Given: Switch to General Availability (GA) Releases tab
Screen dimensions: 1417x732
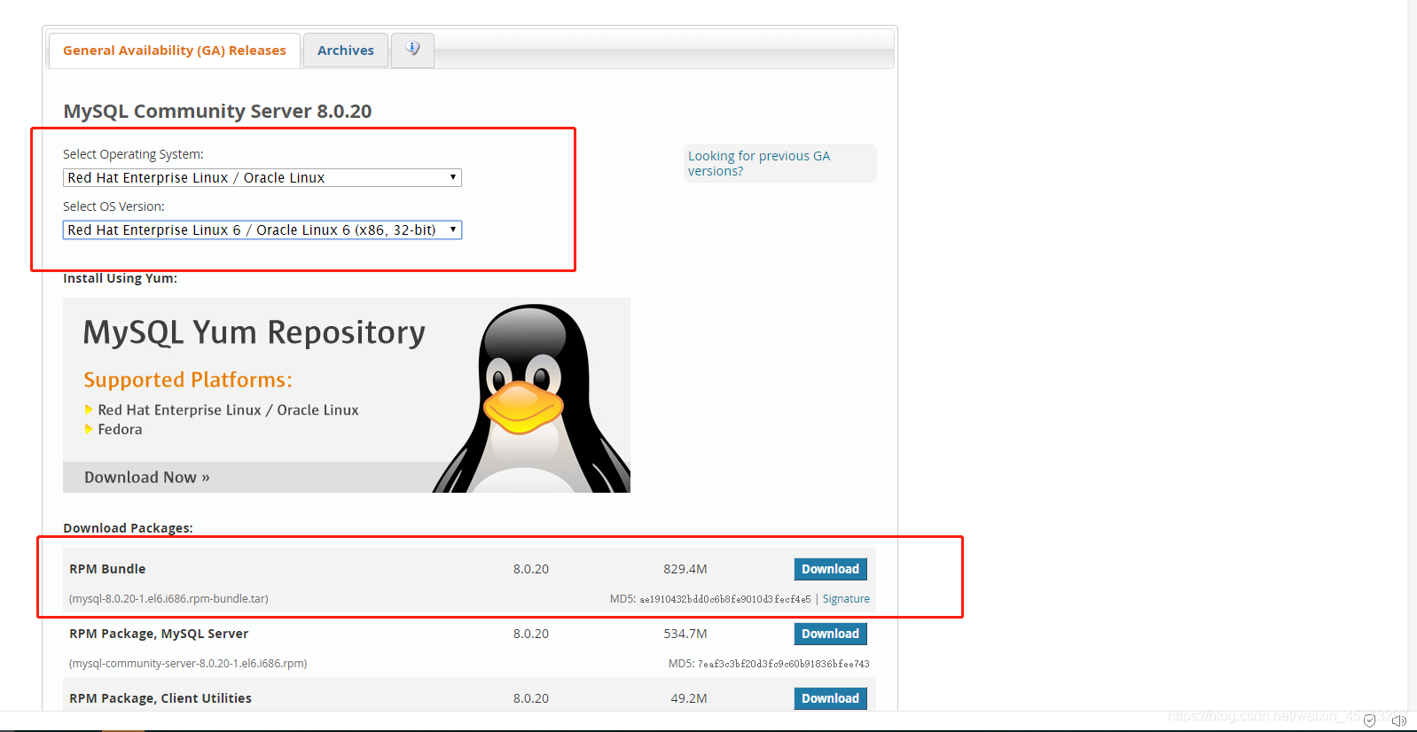Looking at the screenshot, I should (175, 51).
